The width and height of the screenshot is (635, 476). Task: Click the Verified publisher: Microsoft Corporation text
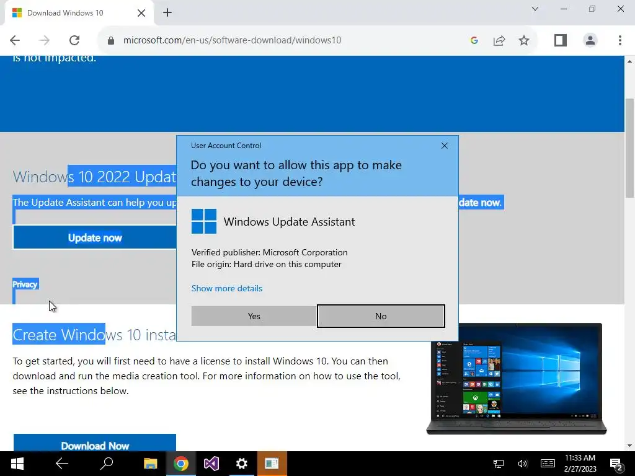click(x=269, y=253)
